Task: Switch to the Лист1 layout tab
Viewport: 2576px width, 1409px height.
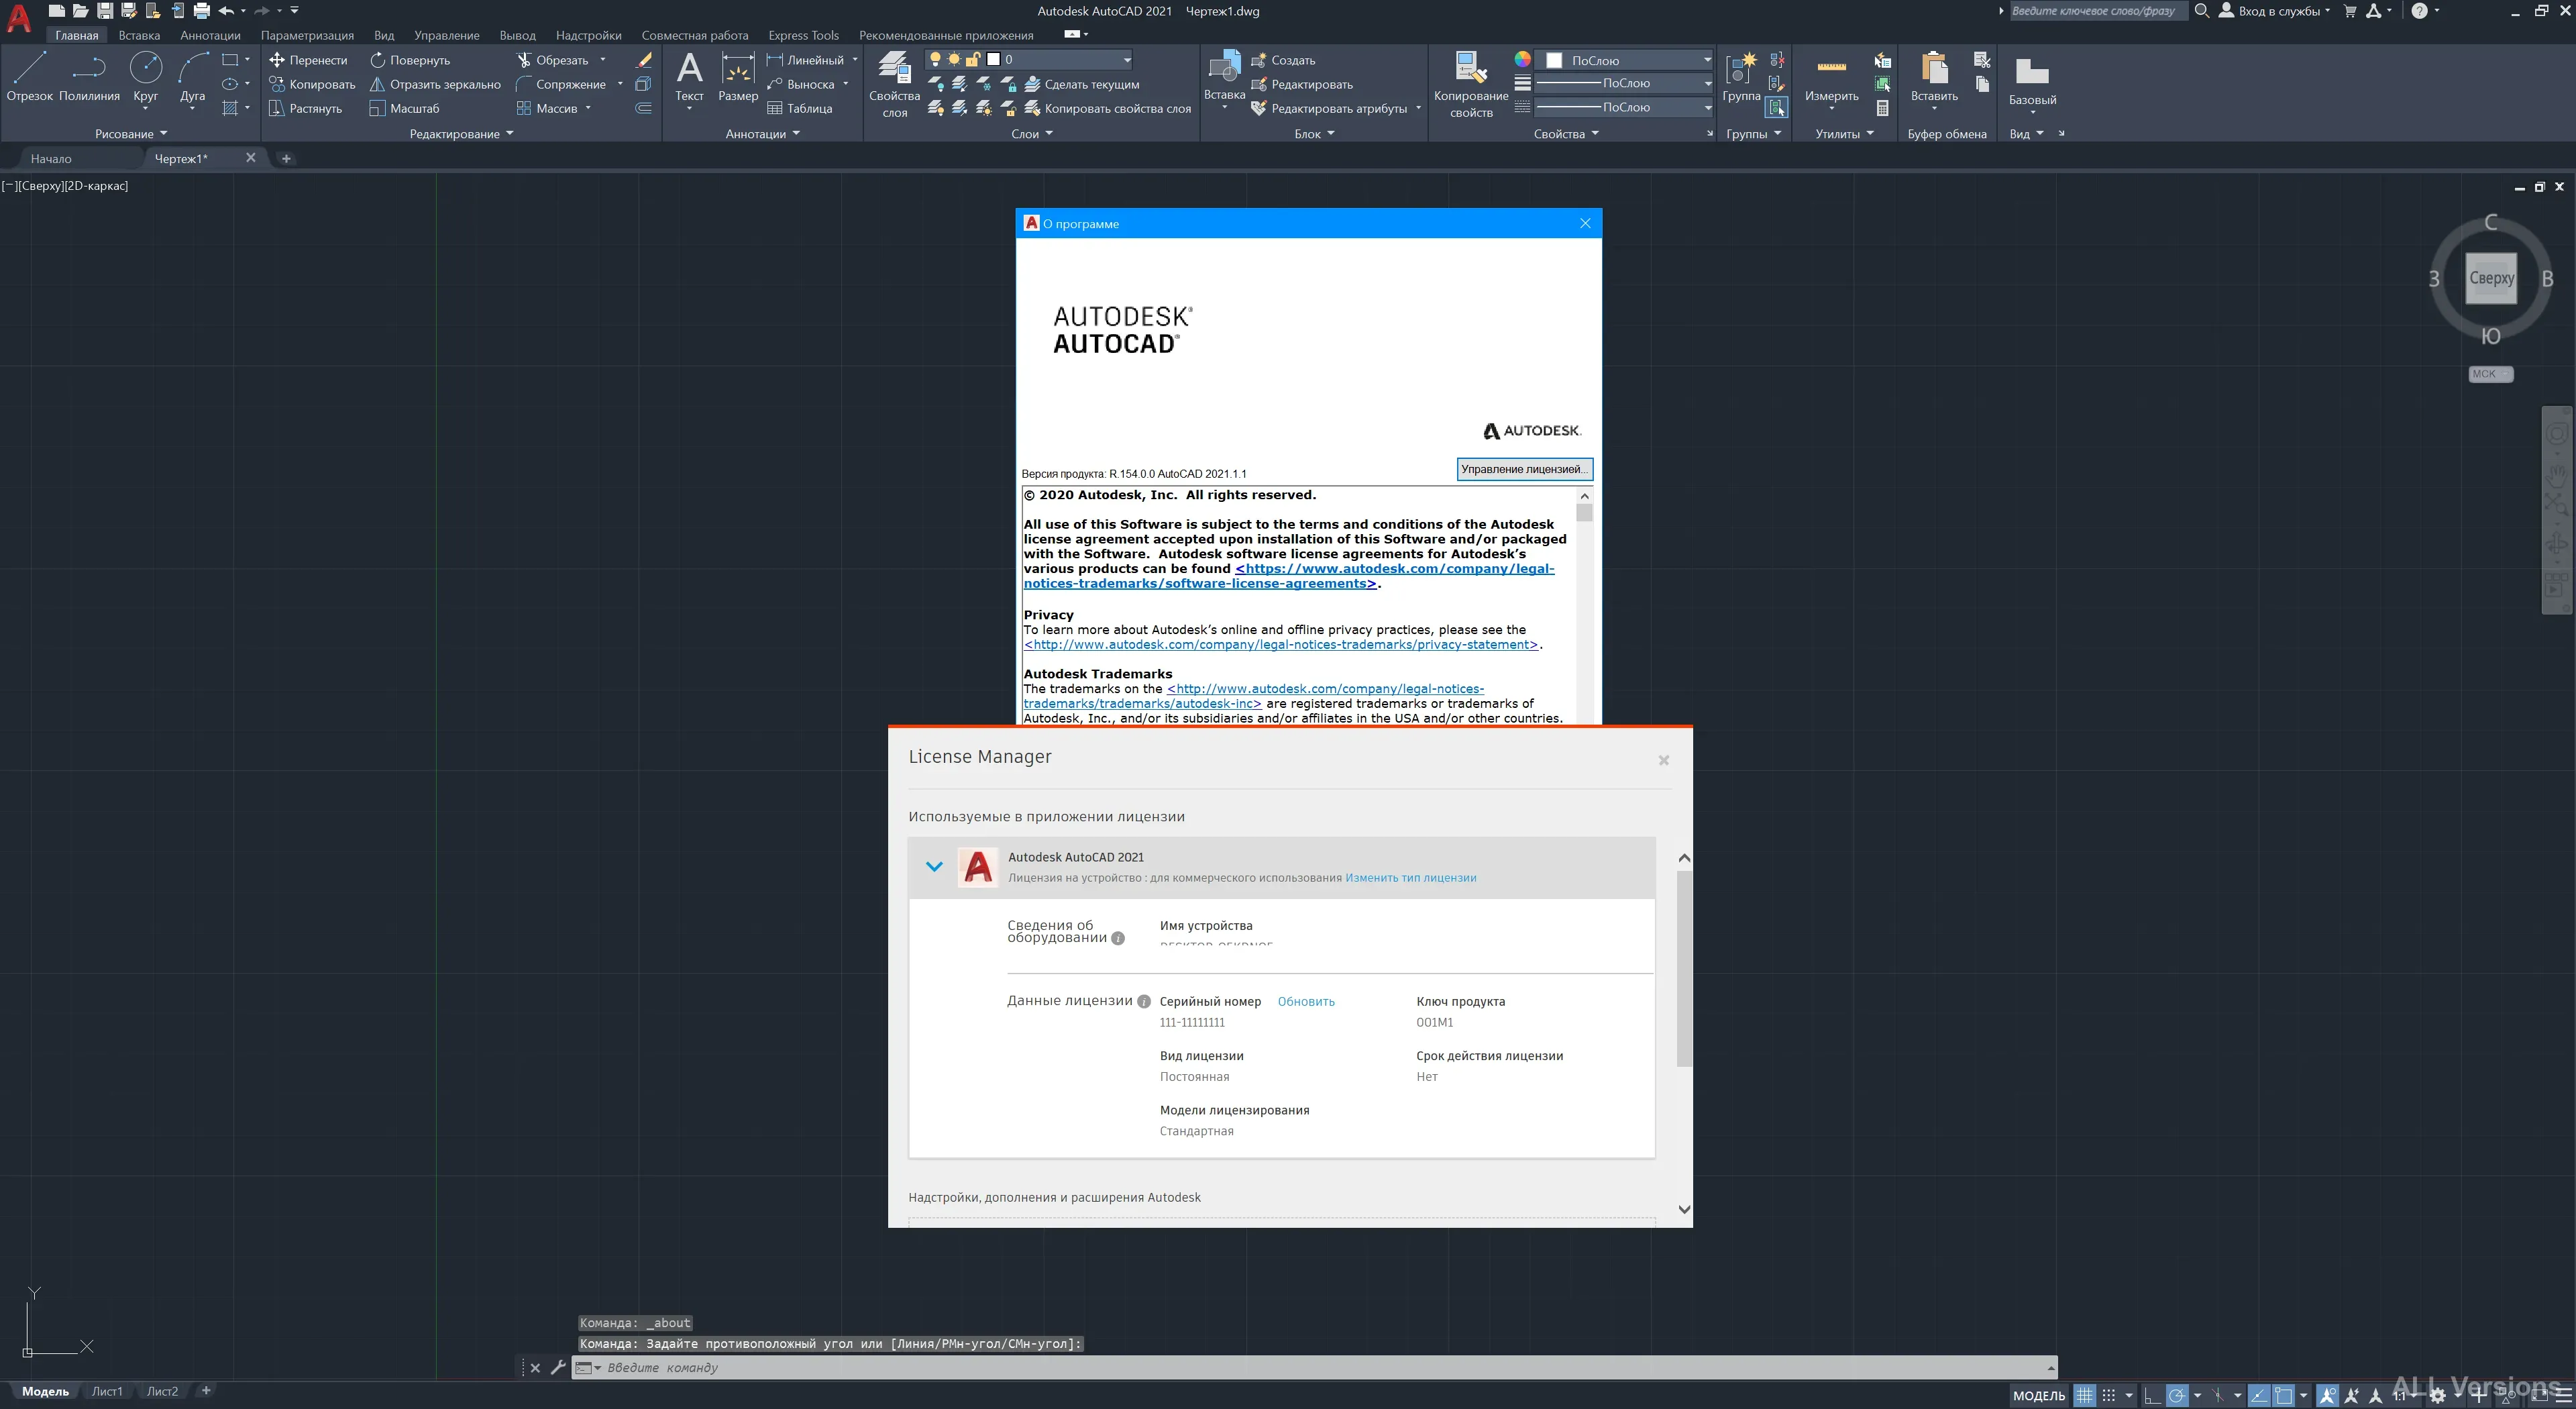Action: tap(107, 1391)
